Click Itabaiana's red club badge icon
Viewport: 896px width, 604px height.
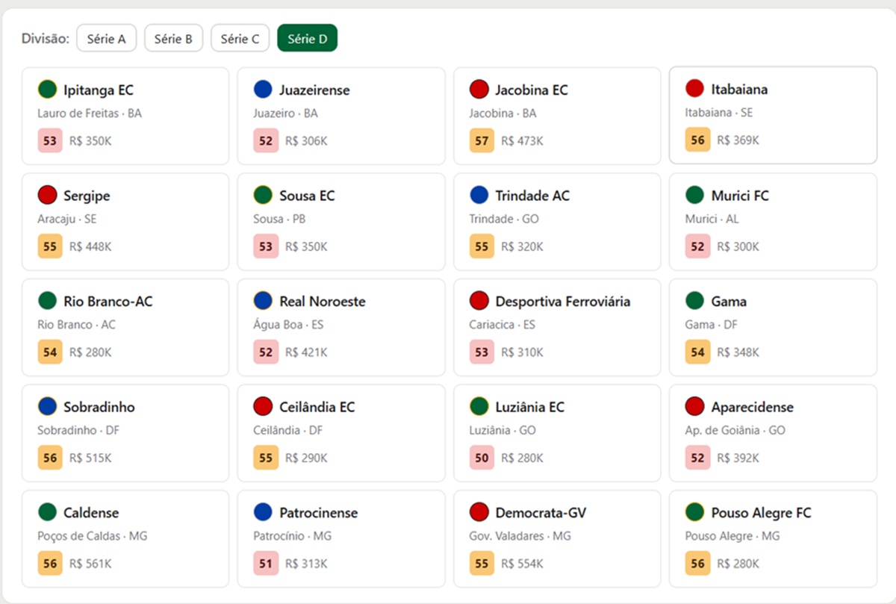[x=695, y=89]
